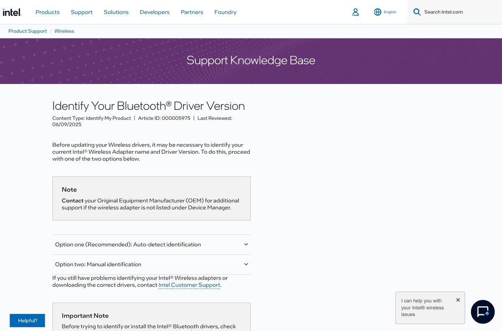This screenshot has height=331, width=502.
Task: Open the Foundry menu
Action: pos(225,12)
